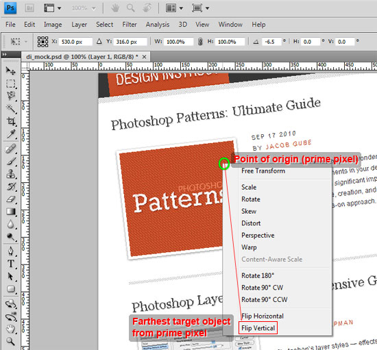Select the Eyedropper tool
The image size is (377, 350).
coord(11,134)
